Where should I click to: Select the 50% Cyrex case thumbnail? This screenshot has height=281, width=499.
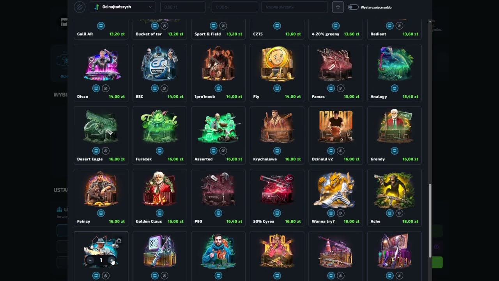[277, 189]
